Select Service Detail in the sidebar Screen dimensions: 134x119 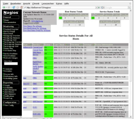click(x=10, y=31)
